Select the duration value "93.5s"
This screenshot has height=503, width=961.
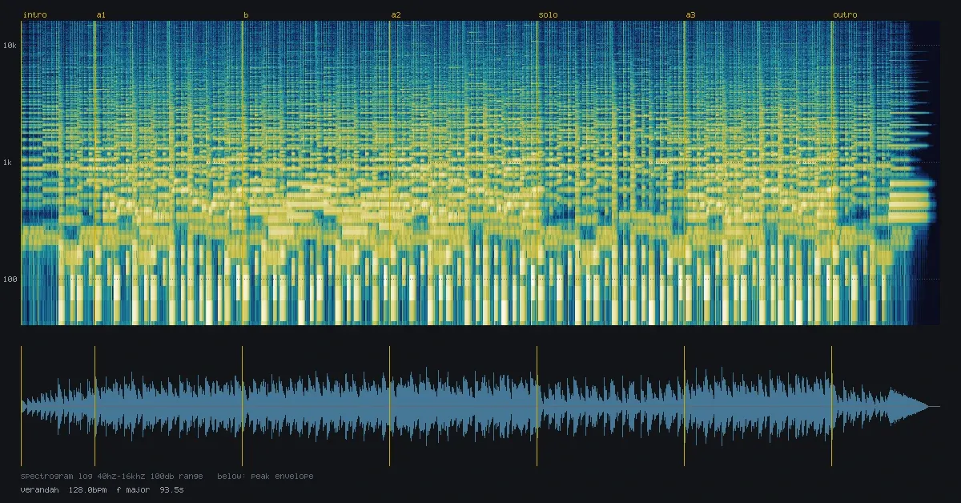(171, 489)
